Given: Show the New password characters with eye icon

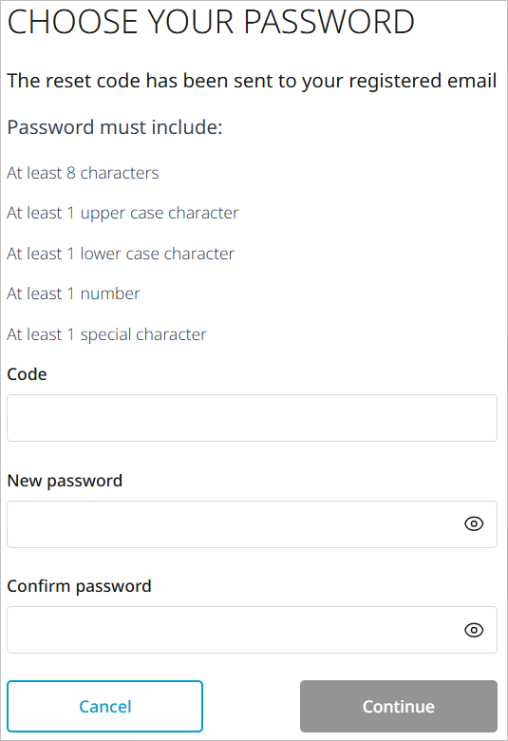Looking at the screenshot, I should click(x=474, y=523).
